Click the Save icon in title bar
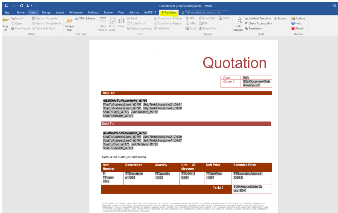 [7, 6]
